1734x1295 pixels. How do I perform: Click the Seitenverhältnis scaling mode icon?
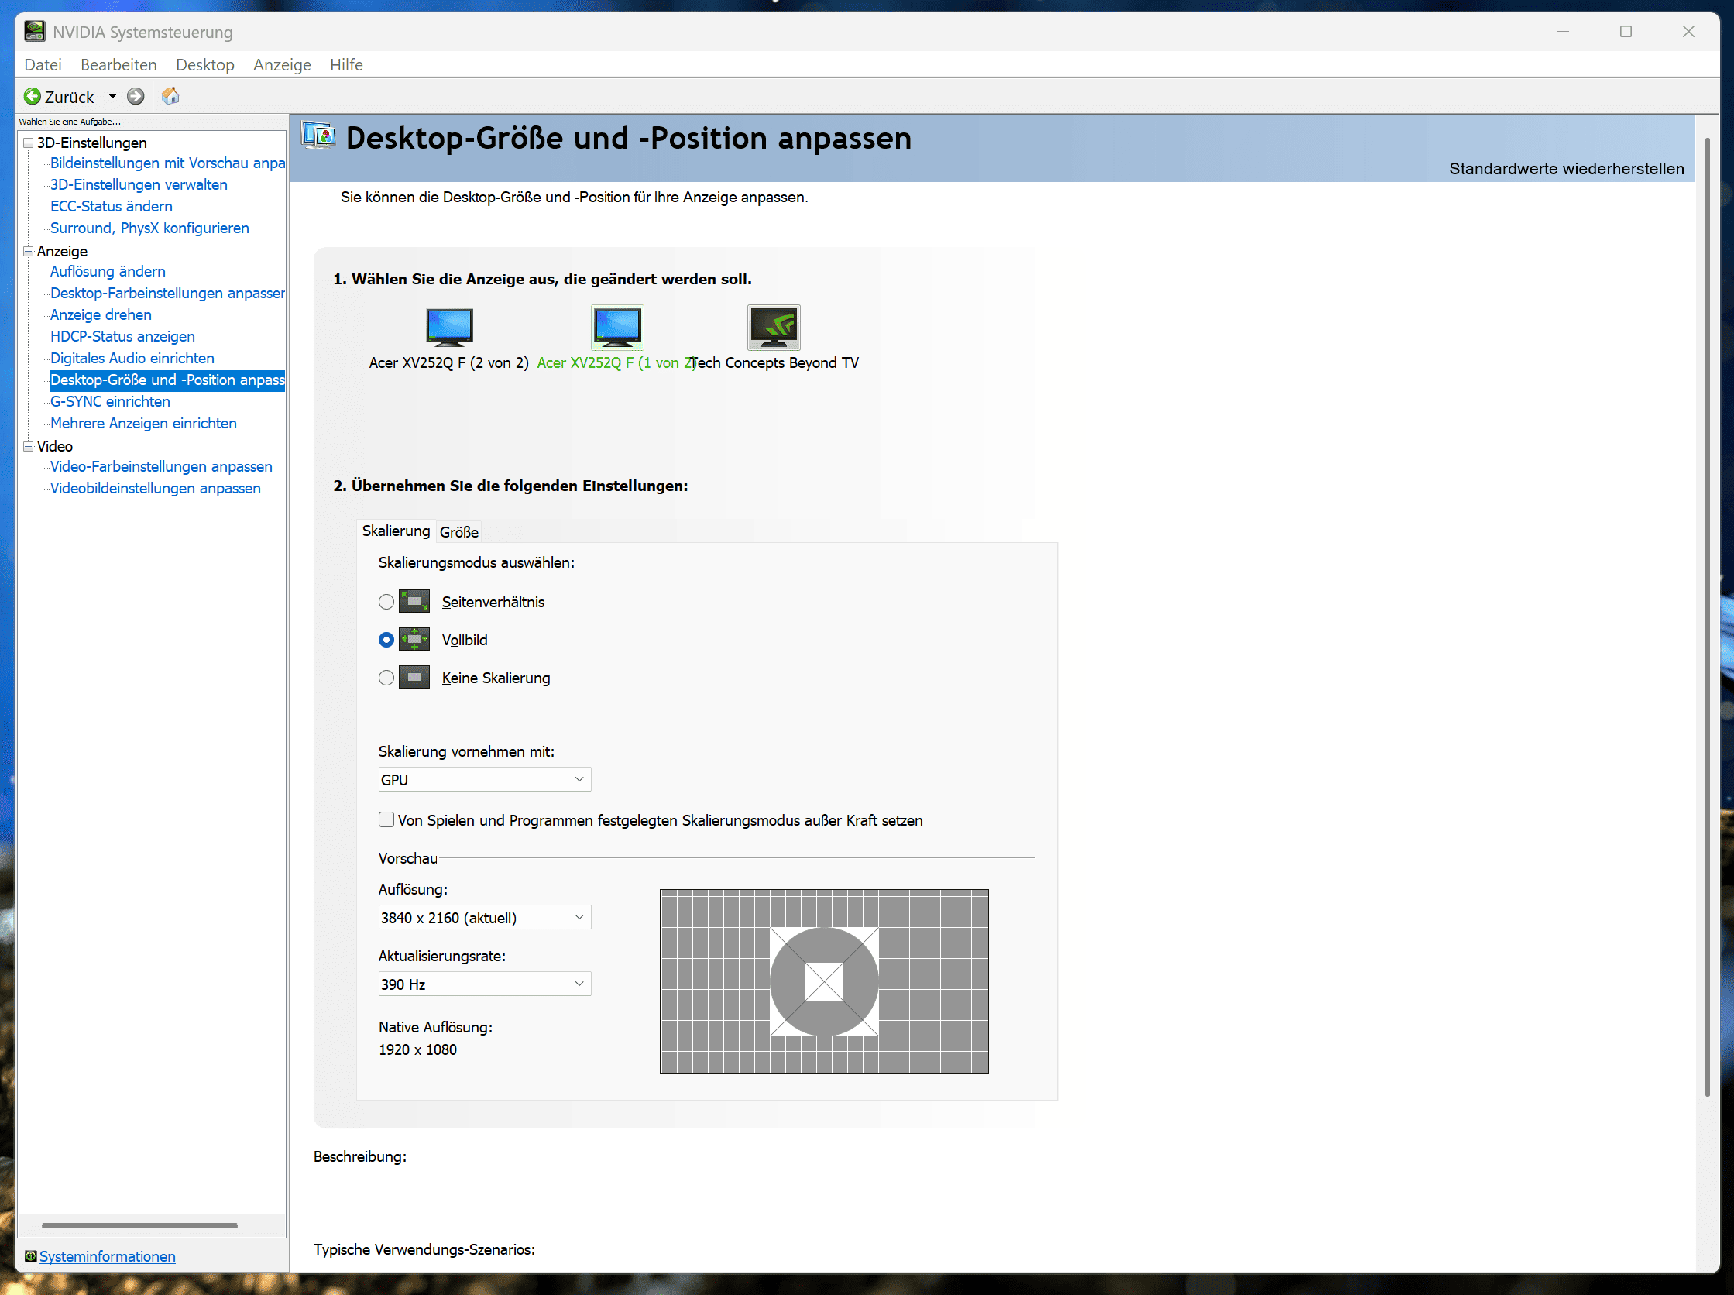tap(414, 601)
